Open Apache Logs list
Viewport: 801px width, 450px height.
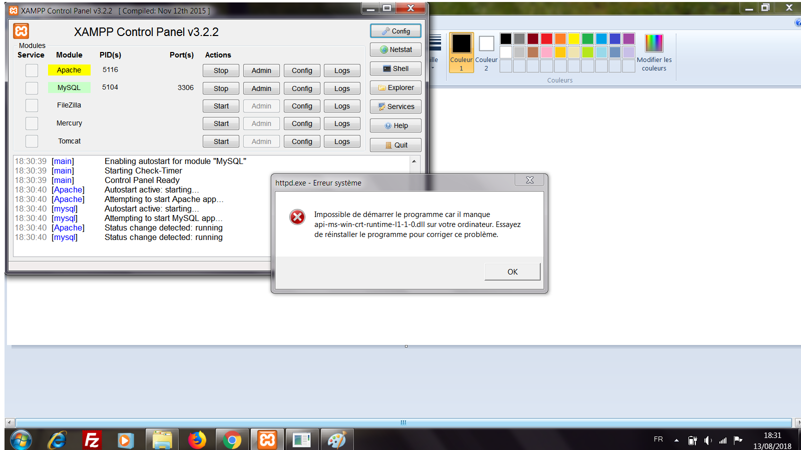[x=342, y=70]
